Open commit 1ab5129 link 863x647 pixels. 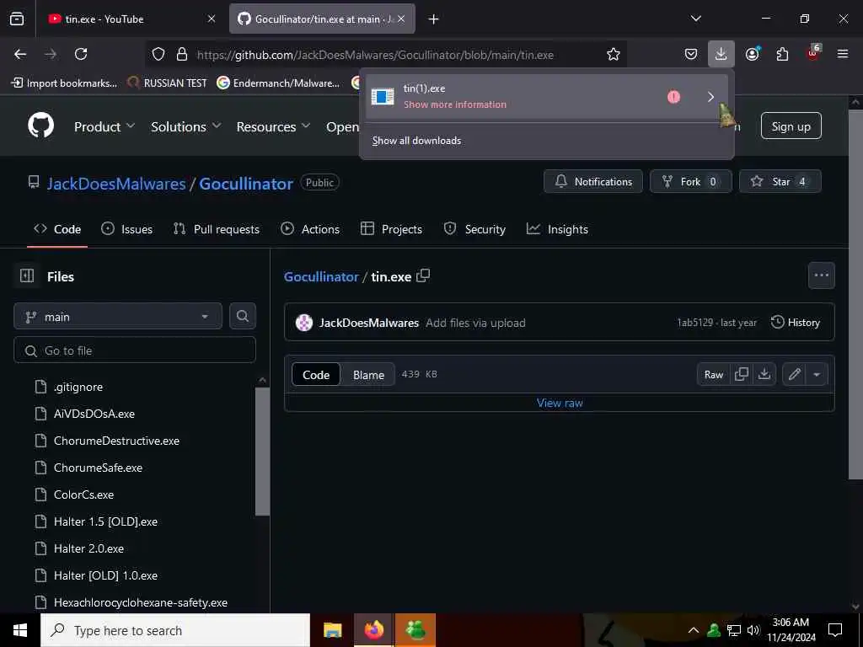click(694, 323)
